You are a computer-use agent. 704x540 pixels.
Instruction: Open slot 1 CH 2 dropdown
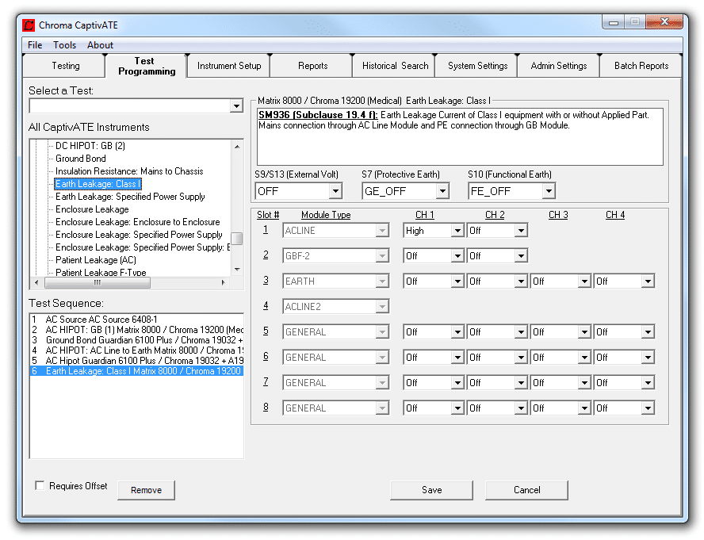point(520,231)
